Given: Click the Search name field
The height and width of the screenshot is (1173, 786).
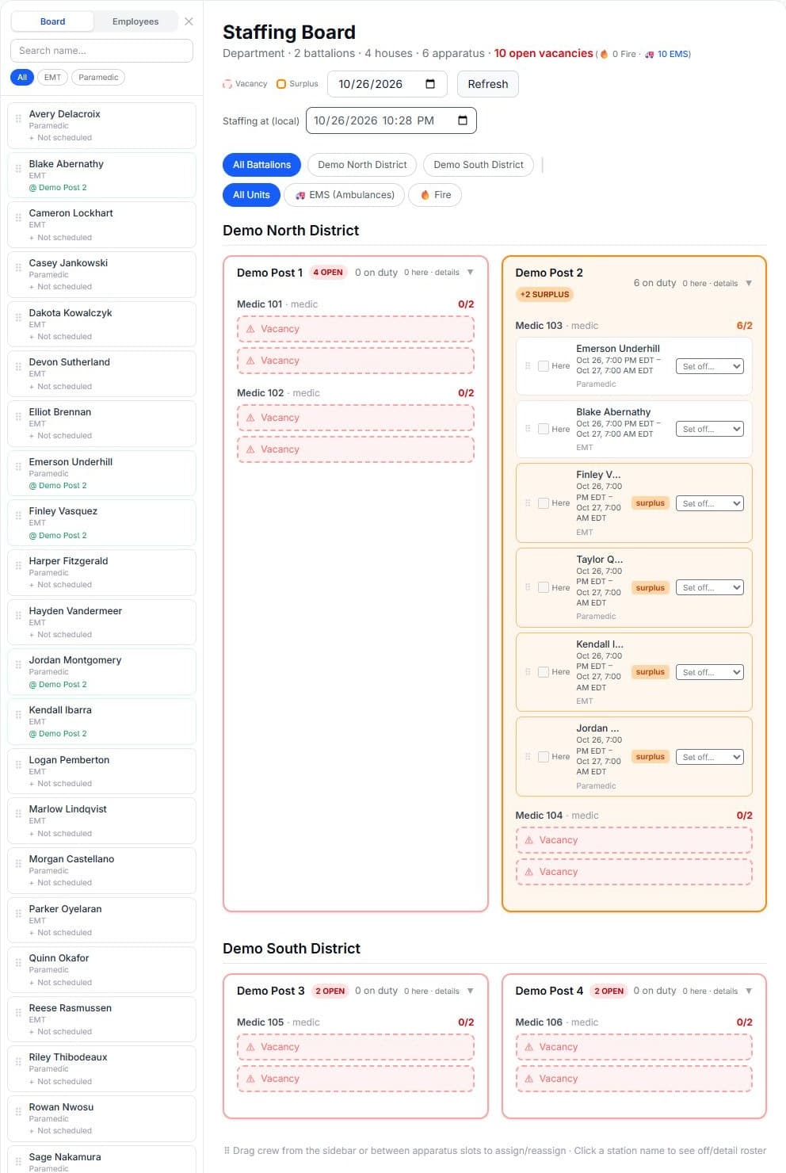Looking at the screenshot, I should tap(101, 51).
